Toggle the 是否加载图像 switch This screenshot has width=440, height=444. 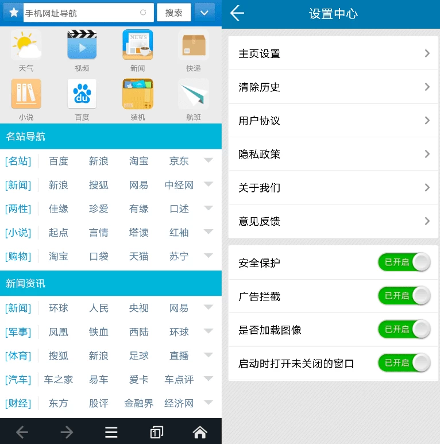click(x=404, y=329)
